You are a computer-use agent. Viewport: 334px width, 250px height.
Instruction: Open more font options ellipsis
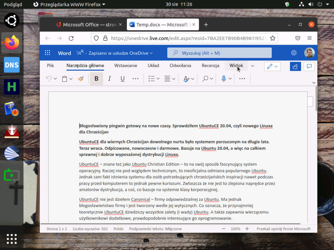(x=136, y=79)
